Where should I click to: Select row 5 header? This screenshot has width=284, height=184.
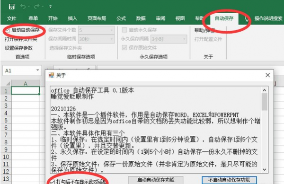tap(6, 120)
